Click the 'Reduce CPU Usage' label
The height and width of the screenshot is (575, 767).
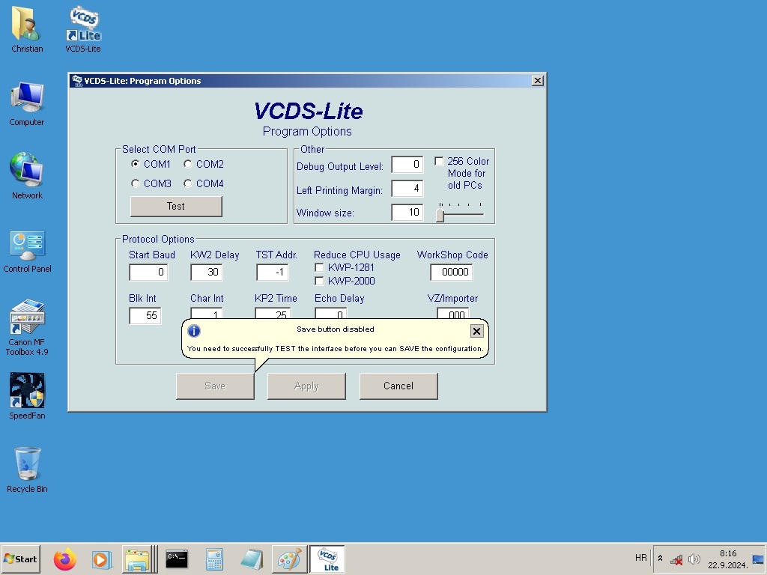click(x=357, y=255)
